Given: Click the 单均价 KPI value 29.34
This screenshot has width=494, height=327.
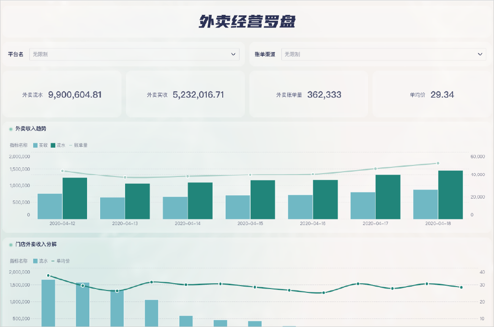Looking at the screenshot, I should 442,95.
